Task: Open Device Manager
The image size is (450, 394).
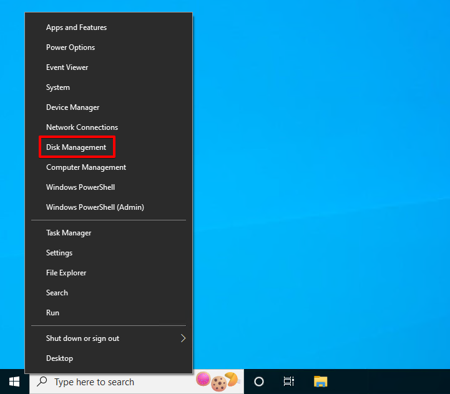Action: point(72,107)
